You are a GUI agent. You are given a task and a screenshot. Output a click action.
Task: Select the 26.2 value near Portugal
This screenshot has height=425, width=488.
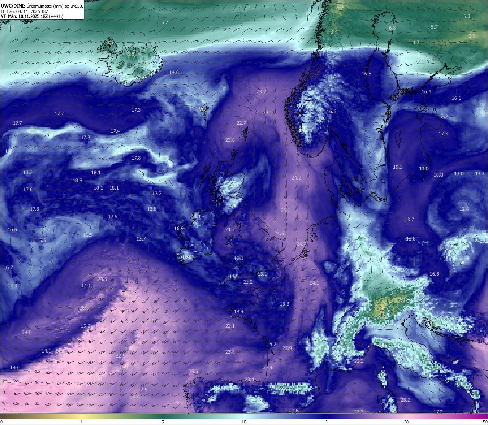coord(179,403)
